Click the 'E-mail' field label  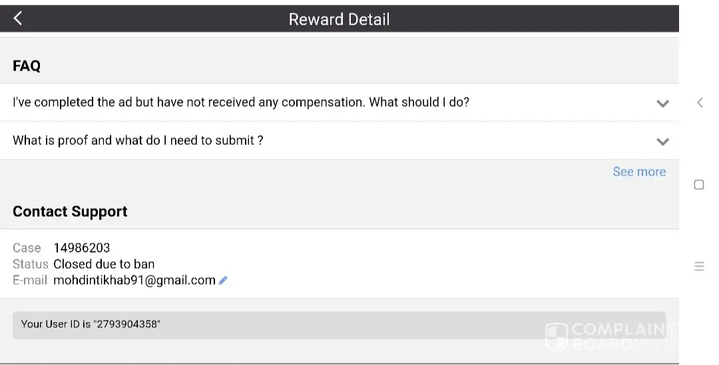pos(30,280)
